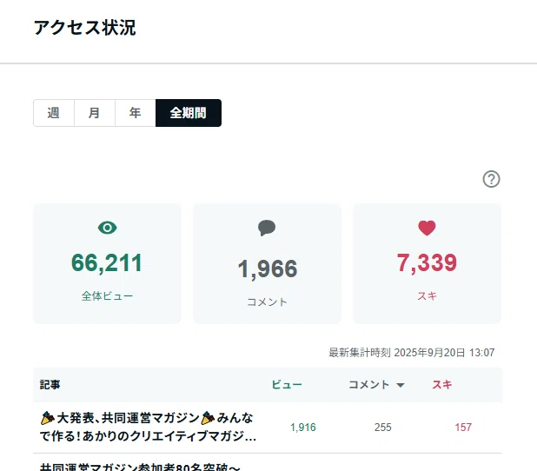The height and width of the screenshot is (471, 537).
Task: Click the 記事 column header
Action: tap(50, 385)
